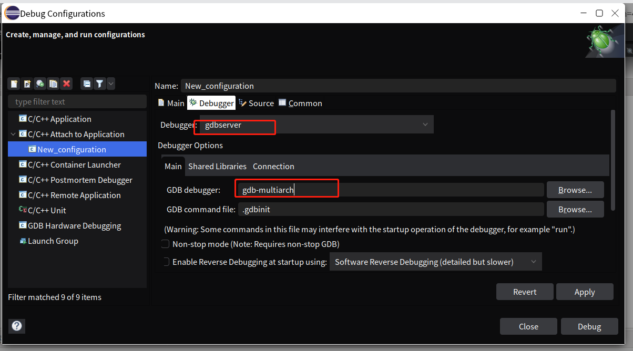Open the Connection sub-tab

pos(273,166)
